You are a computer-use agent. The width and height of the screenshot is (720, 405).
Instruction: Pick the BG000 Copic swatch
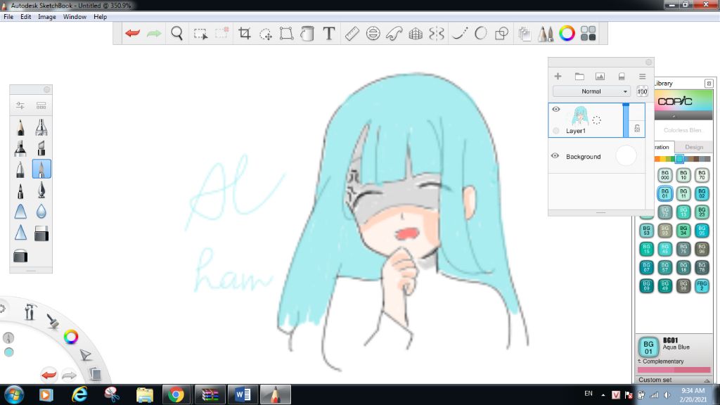coord(665,175)
